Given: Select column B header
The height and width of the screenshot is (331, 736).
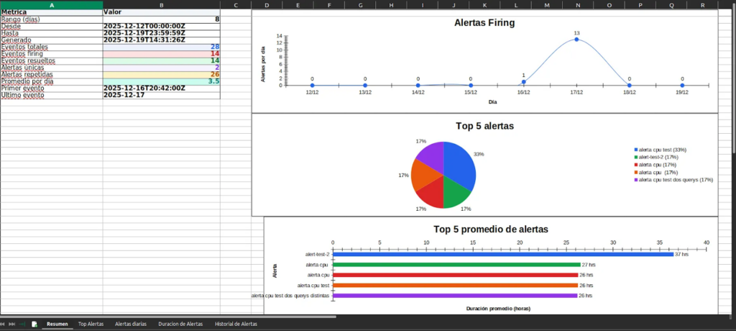Looking at the screenshot, I should click(x=160, y=5).
